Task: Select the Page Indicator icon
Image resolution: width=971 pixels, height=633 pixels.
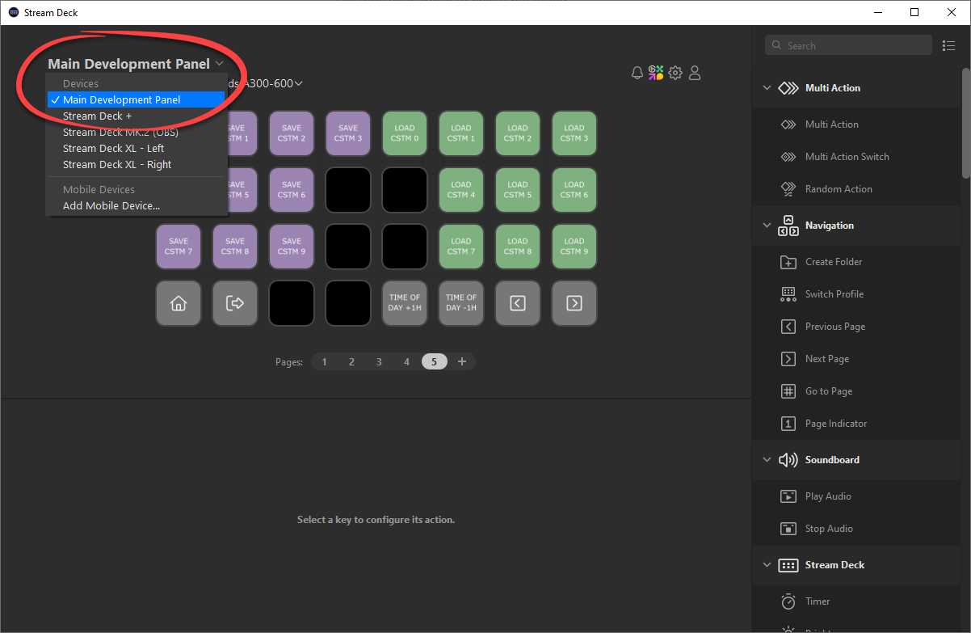Action: pos(788,424)
